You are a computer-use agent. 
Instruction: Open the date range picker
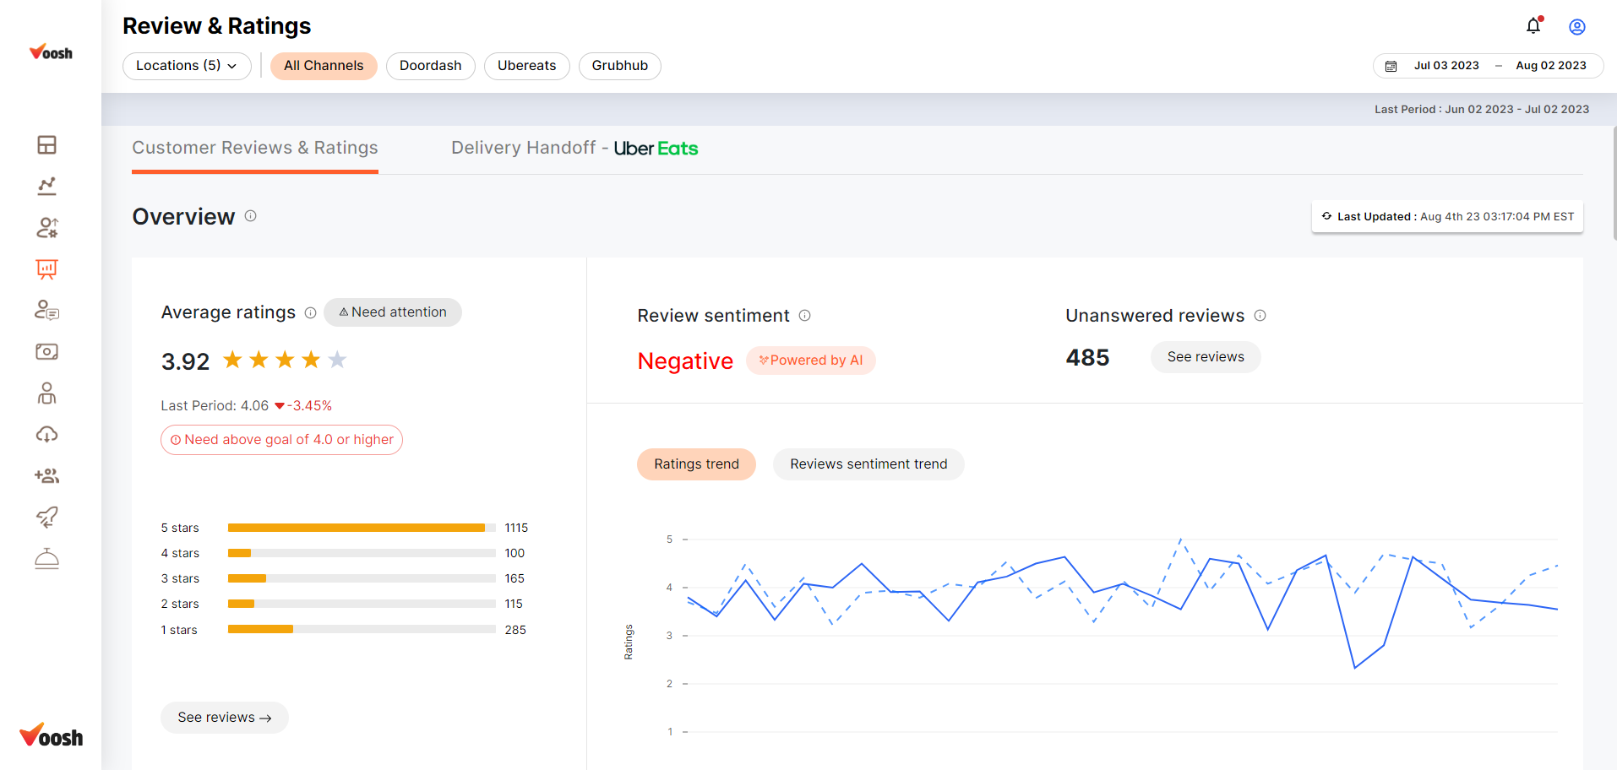coord(1489,66)
